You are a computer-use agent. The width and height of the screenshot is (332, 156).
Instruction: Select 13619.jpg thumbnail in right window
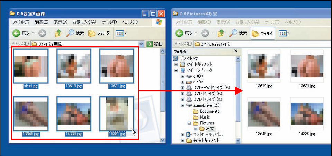tap(264, 66)
